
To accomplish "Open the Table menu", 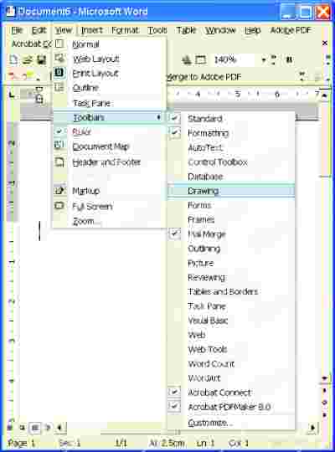I will tap(186, 30).
